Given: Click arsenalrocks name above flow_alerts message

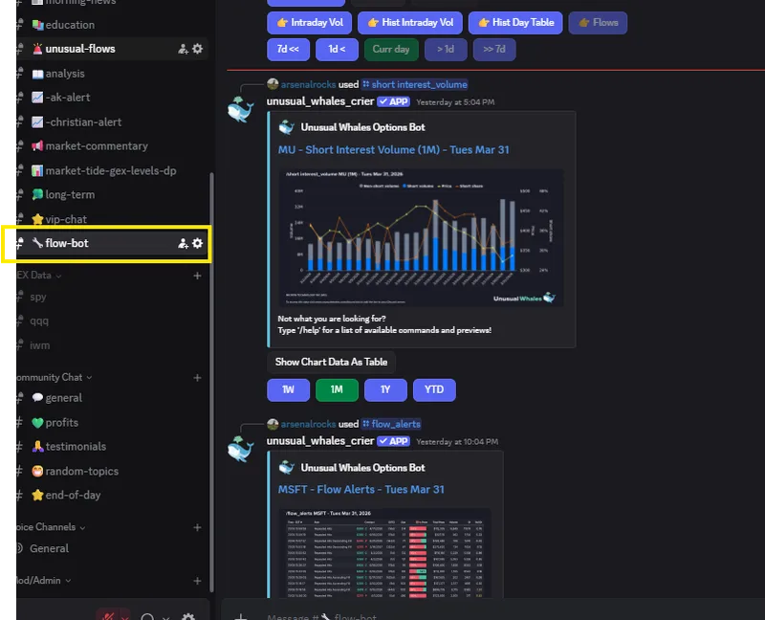Looking at the screenshot, I should click(x=308, y=424).
